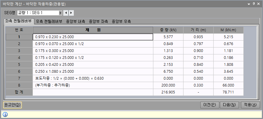This screenshot has width=263, height=119.
Task: Open the SEG명 dropdown arrow
Action: click(60, 13)
